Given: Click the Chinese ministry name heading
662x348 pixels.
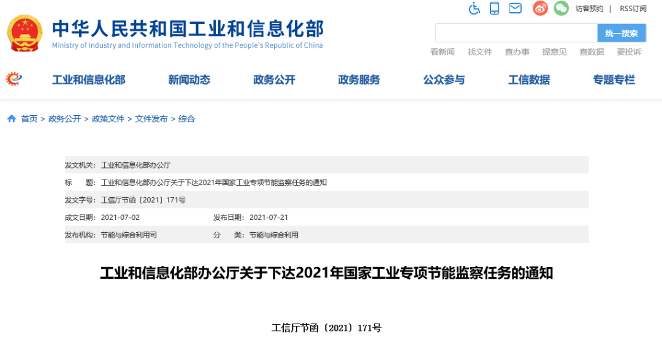Looking at the screenshot, I should (188, 29).
